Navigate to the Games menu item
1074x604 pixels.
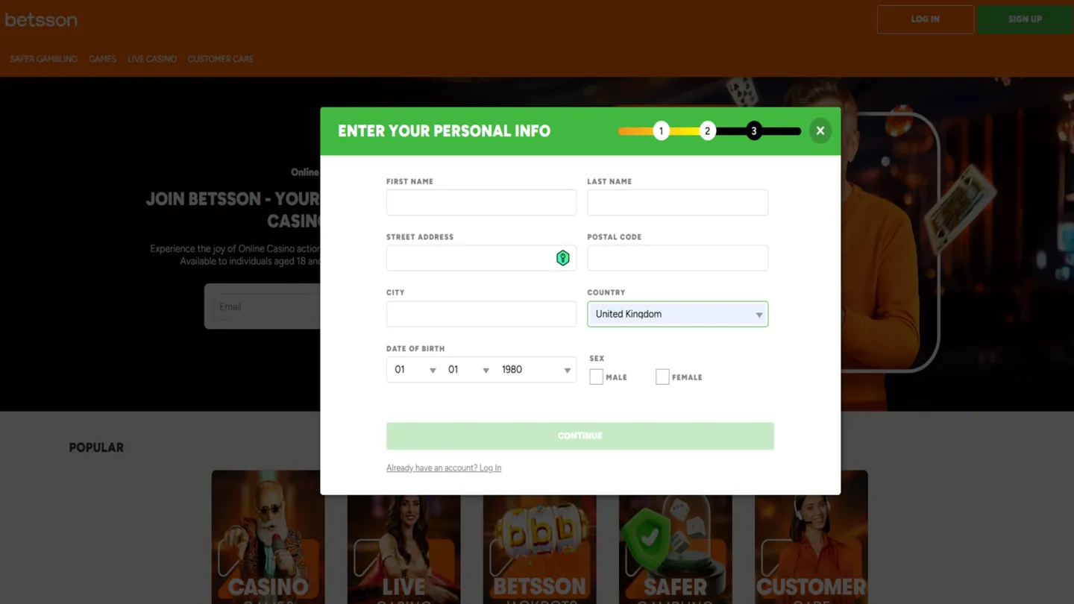click(102, 59)
